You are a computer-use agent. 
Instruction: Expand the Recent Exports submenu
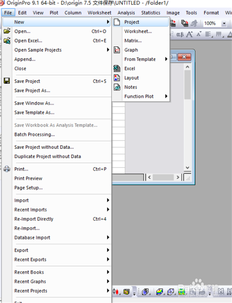(57, 259)
